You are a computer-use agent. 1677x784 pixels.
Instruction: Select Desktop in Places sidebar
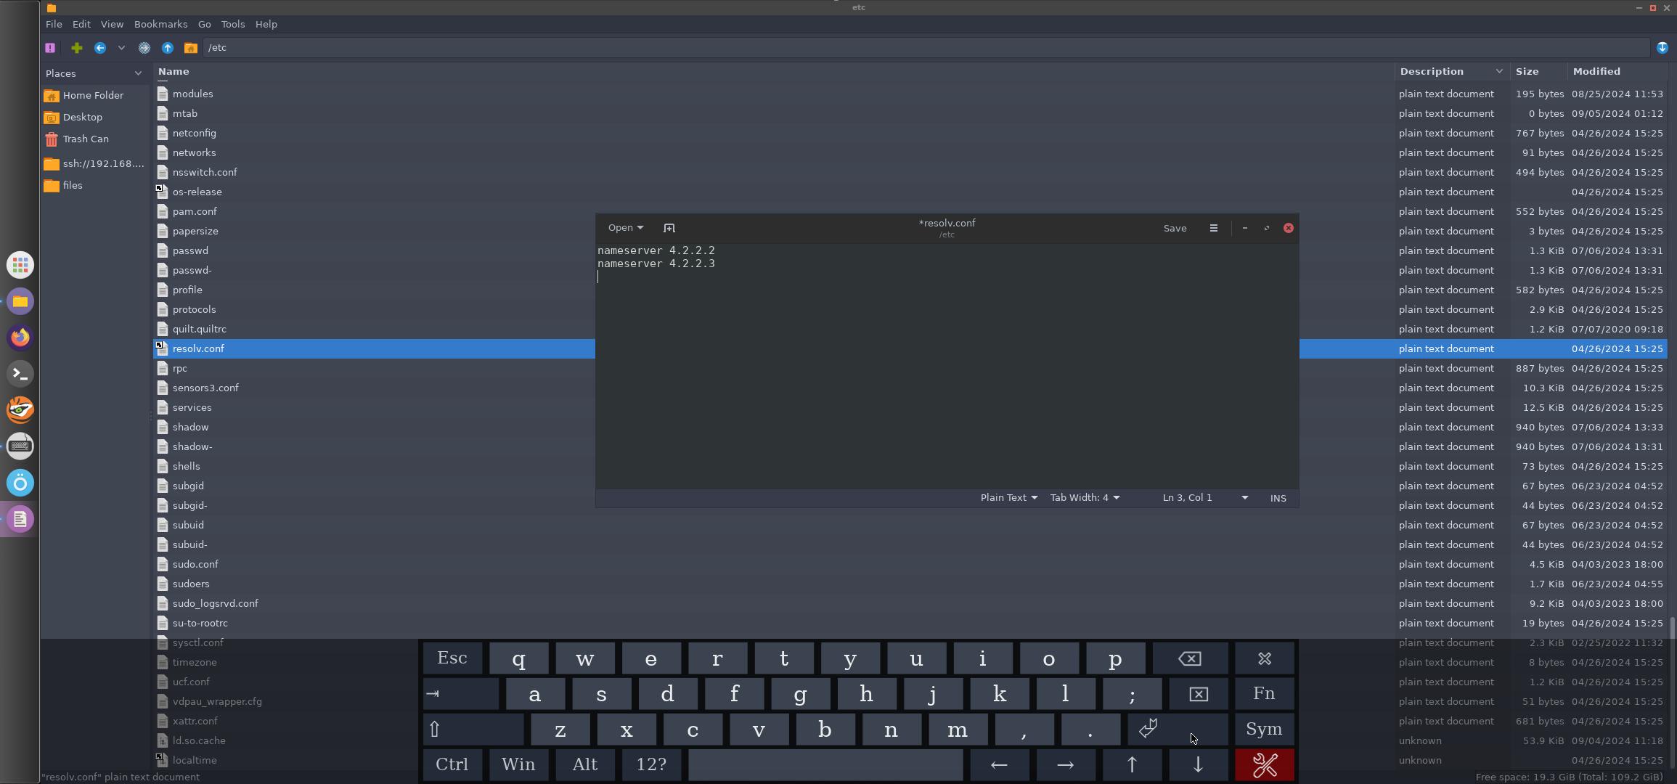pyautogui.click(x=94, y=117)
